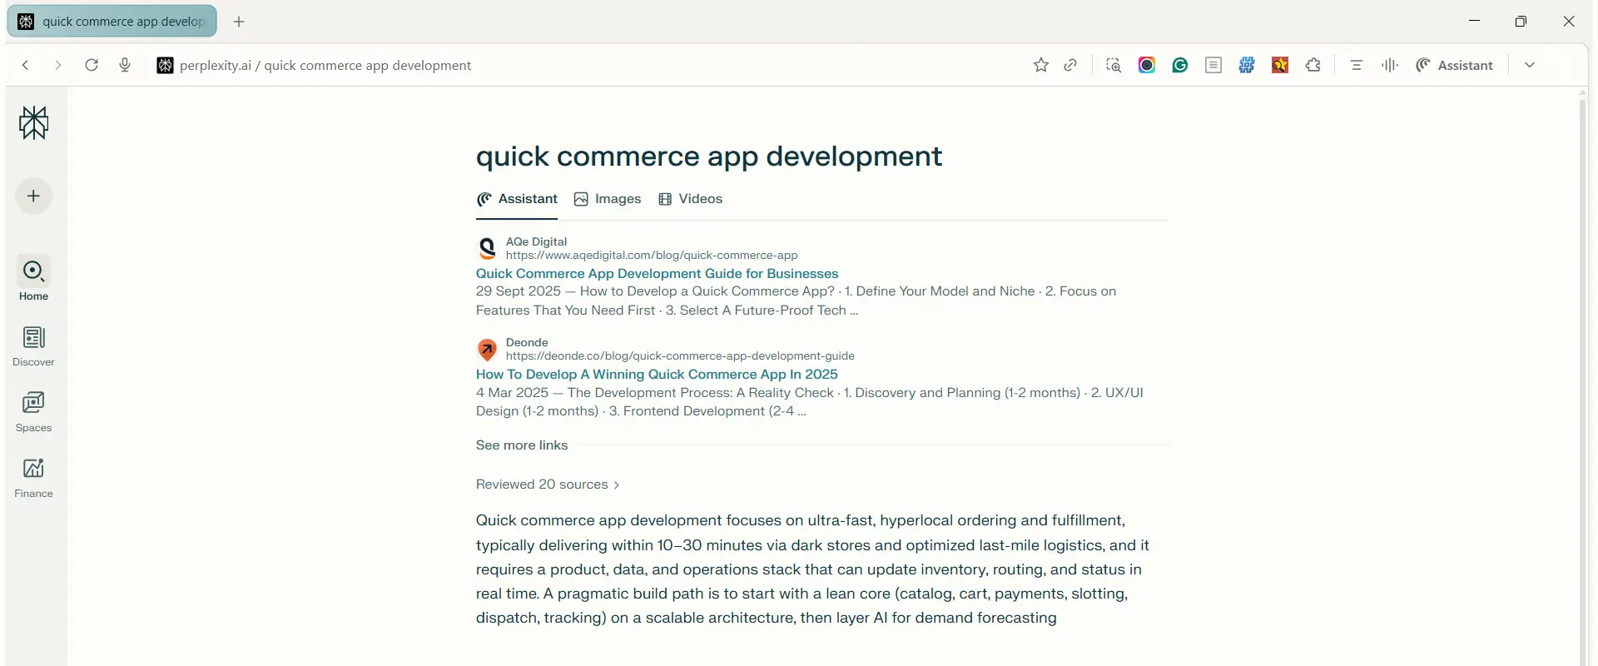The width and height of the screenshot is (1598, 666).
Task: Expand the chevron dropdown next to Assistant
Action: 1530,65
